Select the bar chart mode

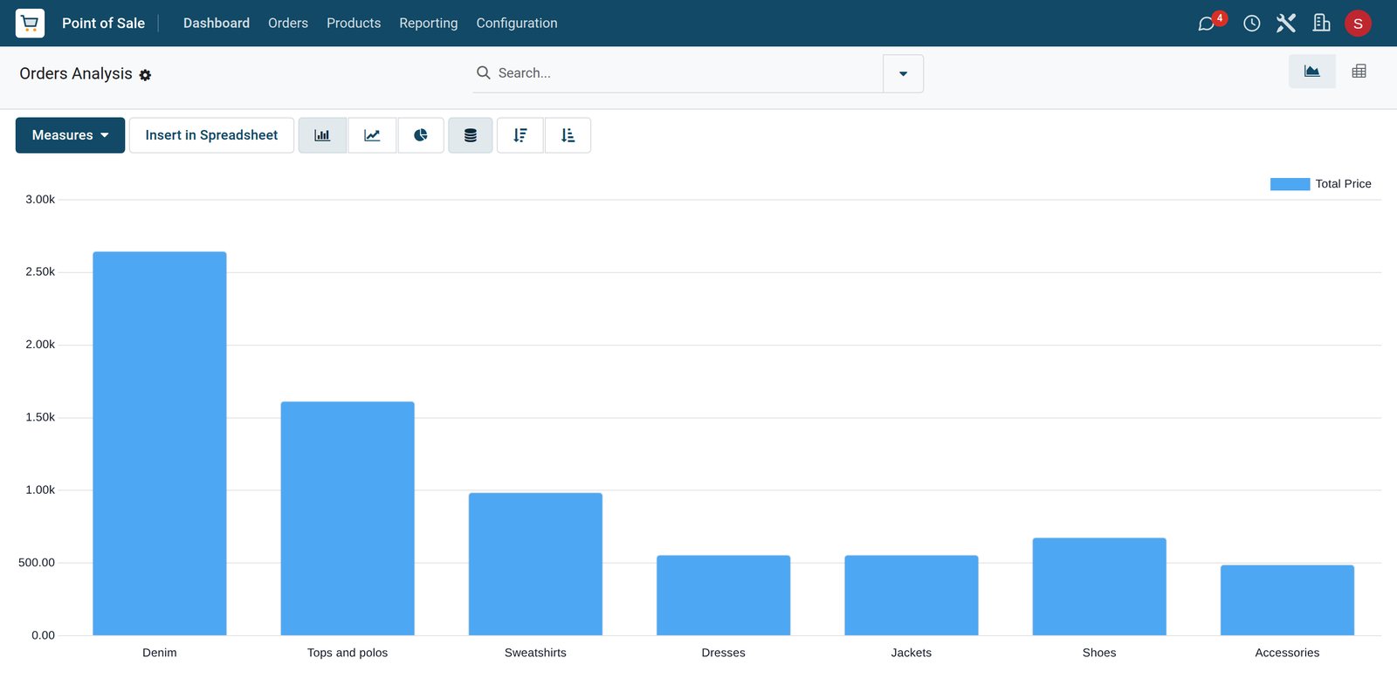pyautogui.click(x=322, y=135)
